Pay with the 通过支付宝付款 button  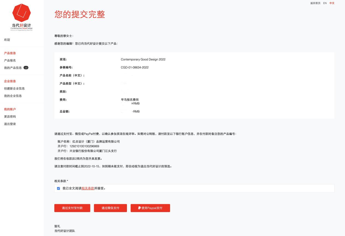[72, 208]
